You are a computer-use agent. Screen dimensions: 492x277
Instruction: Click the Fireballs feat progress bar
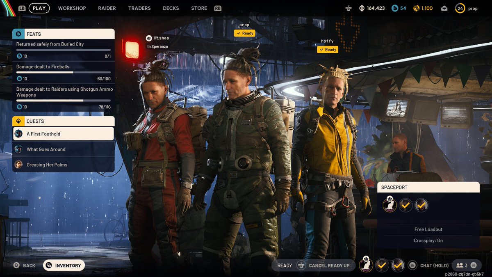(64, 72)
